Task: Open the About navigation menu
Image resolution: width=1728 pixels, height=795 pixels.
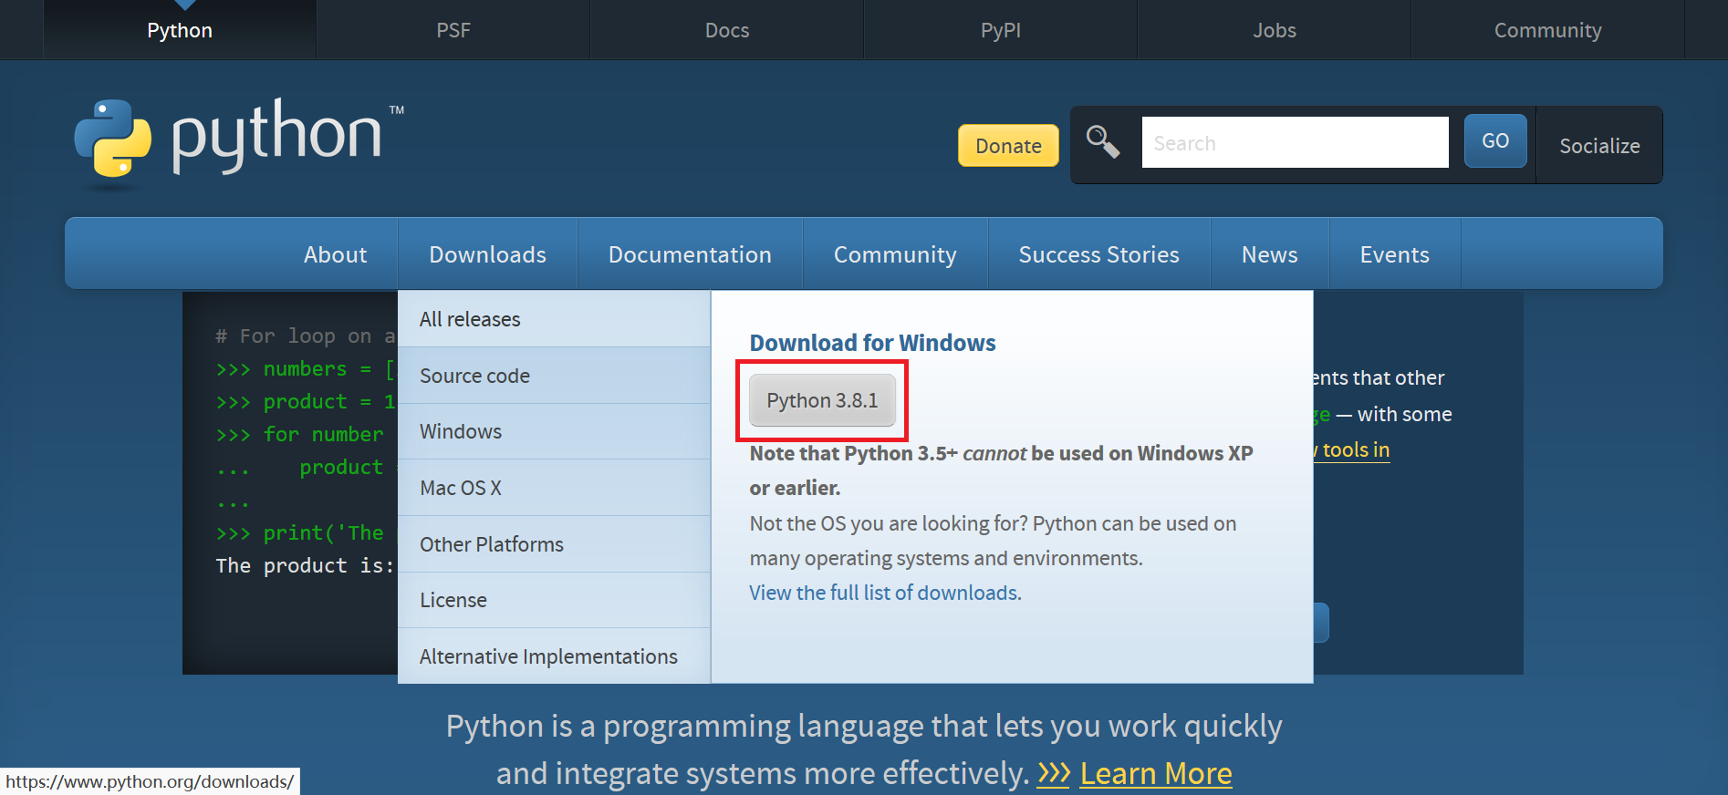Action: 335,255
